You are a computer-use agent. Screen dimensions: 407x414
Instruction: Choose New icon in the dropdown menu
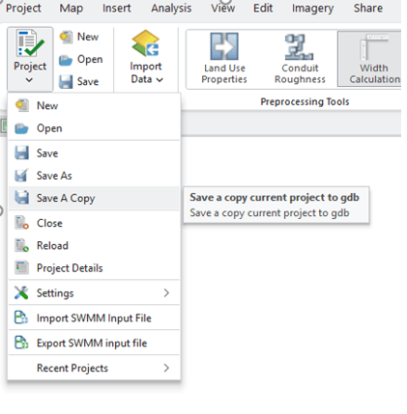click(x=22, y=105)
